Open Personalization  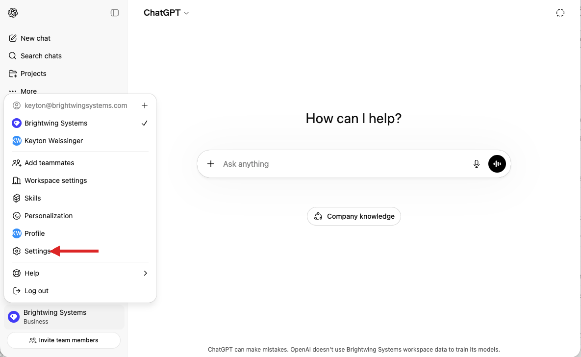point(80,216)
